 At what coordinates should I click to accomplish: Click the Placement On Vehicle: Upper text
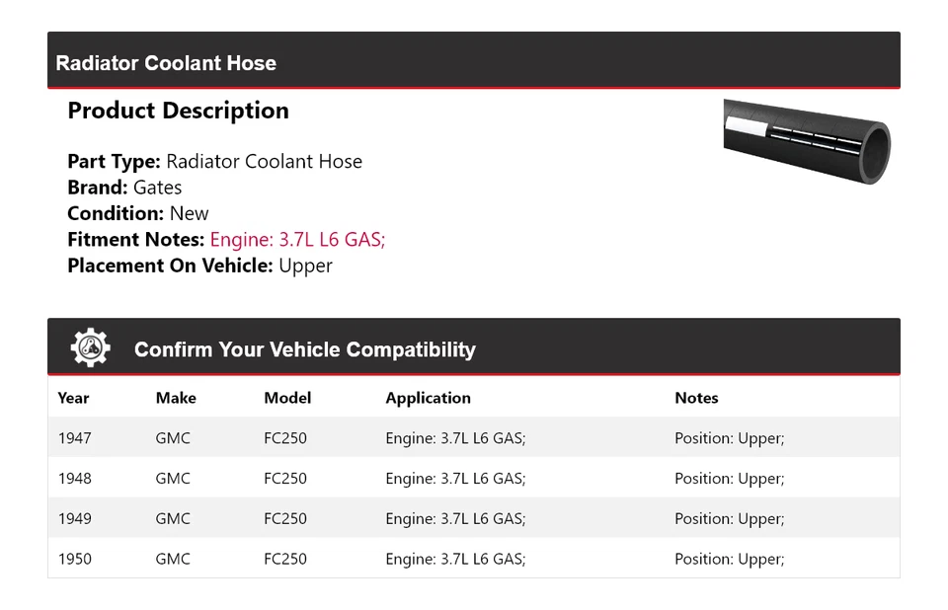199,266
